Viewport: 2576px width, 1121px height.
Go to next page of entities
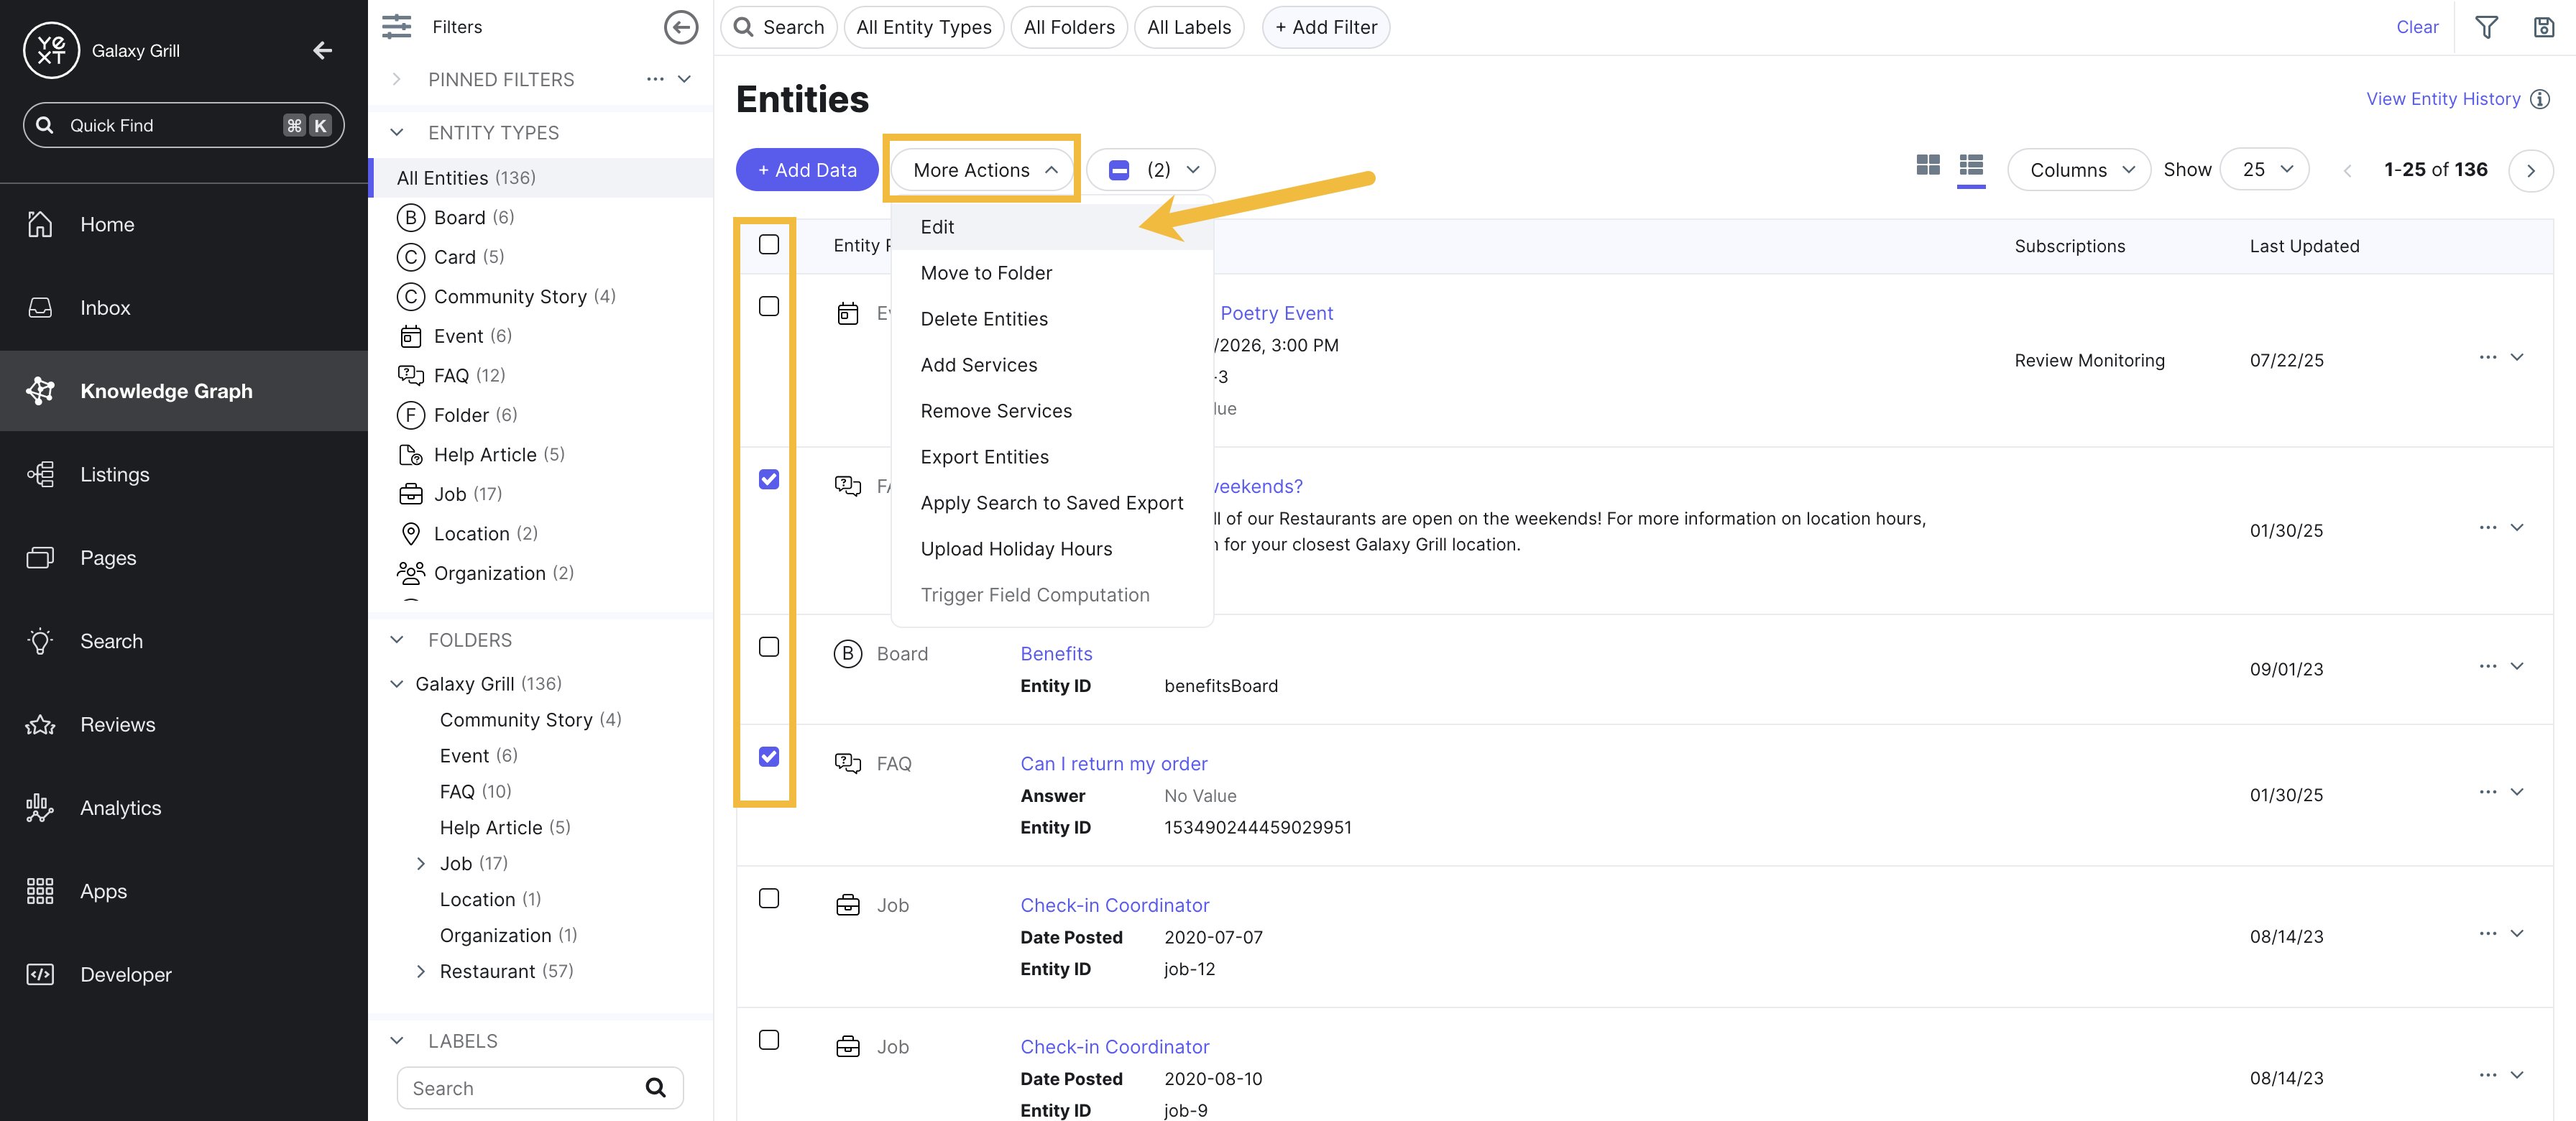pos(2530,170)
